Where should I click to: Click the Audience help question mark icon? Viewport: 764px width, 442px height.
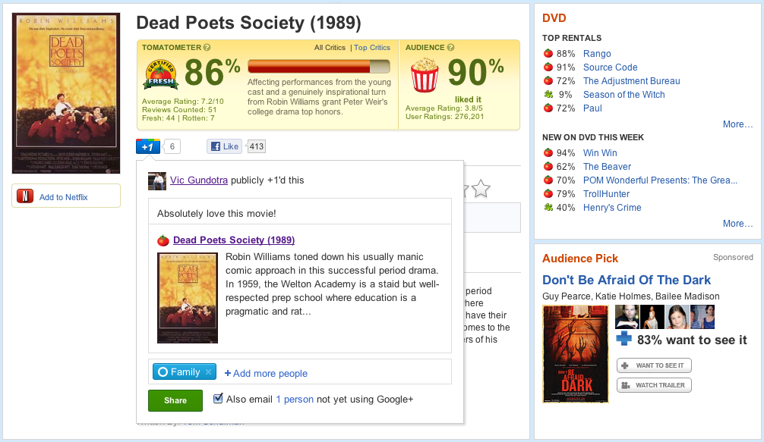[x=451, y=48]
